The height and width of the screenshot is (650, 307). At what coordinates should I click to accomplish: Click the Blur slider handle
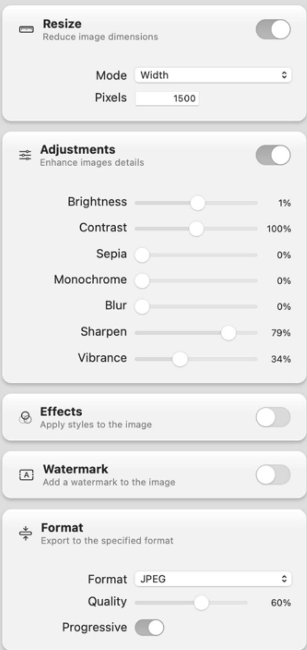point(142,307)
